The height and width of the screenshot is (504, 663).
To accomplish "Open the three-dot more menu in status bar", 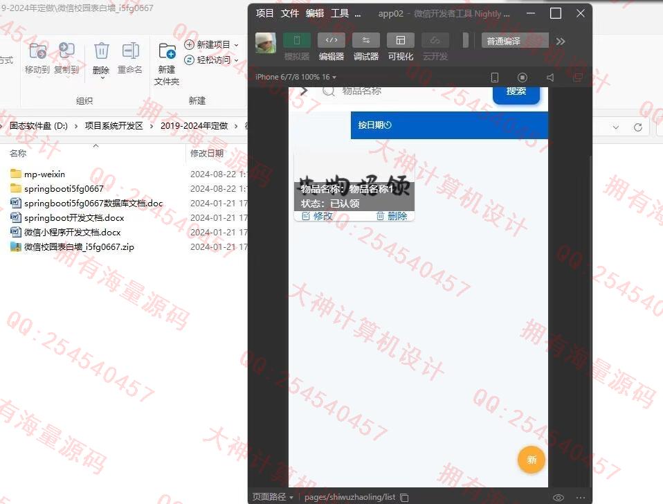I will tap(581, 498).
